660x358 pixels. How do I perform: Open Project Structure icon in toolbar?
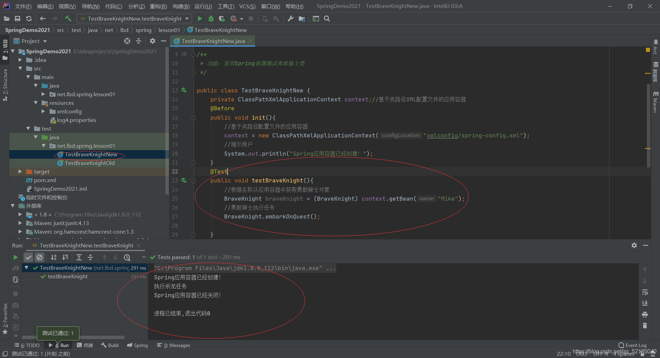click(x=302, y=19)
